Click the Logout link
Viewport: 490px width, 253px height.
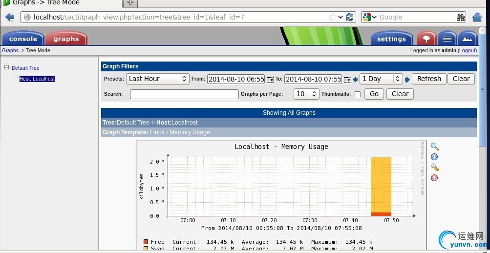(467, 50)
